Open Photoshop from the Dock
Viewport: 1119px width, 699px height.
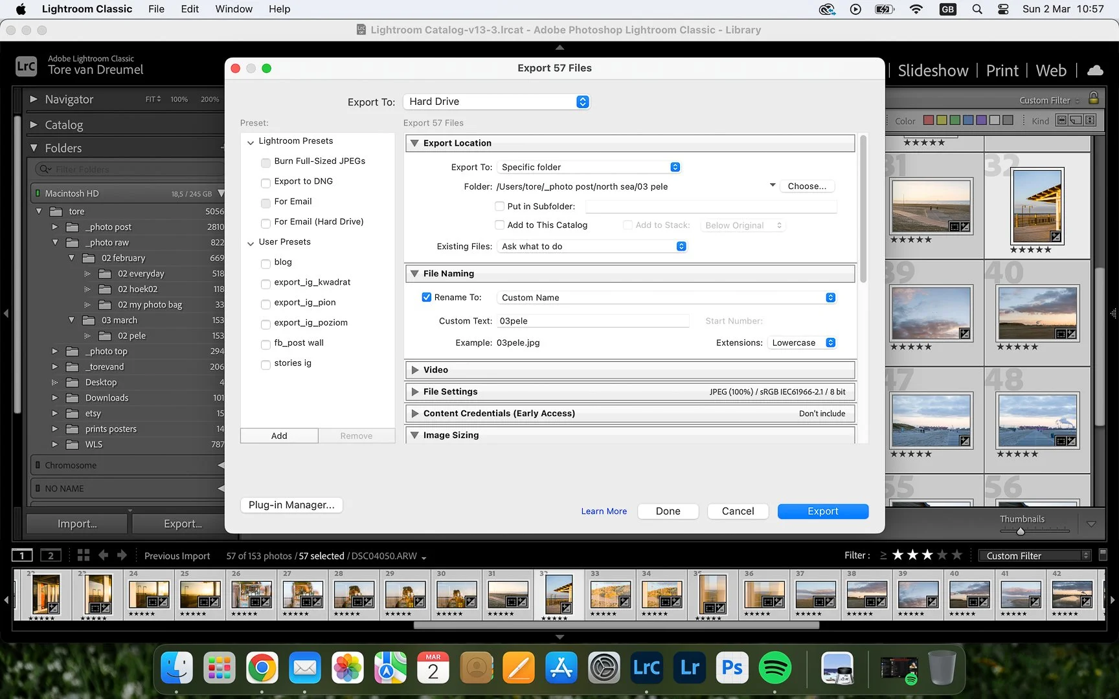click(732, 668)
